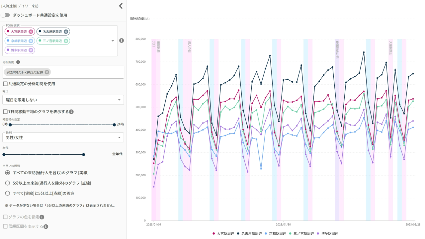This screenshot has height=239, width=425.
Task: Click the 24時 time range slider handle
Action: pos(114,125)
